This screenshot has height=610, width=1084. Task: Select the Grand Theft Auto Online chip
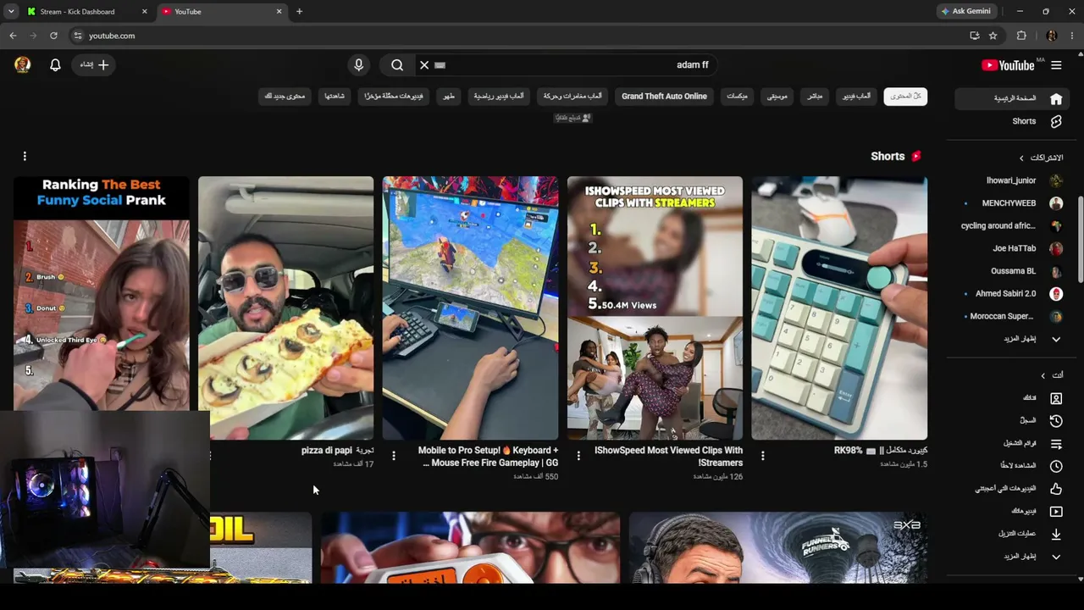click(665, 97)
